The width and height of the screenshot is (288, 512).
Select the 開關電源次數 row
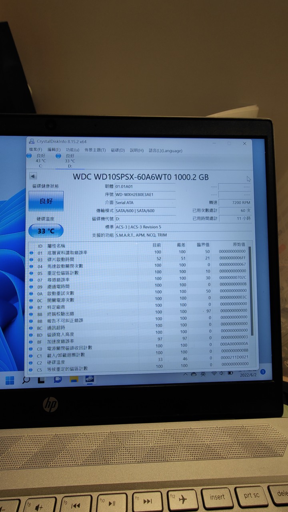click(139, 300)
